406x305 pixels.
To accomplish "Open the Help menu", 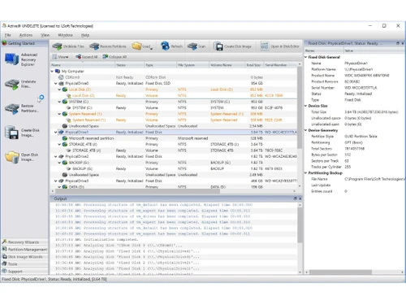I will pyautogui.click(x=85, y=35).
